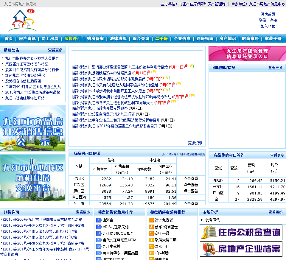Screen dimensions: 286x260
Task: Open the 九江市商品房开发销售信息公示 banner
Action: (33, 128)
